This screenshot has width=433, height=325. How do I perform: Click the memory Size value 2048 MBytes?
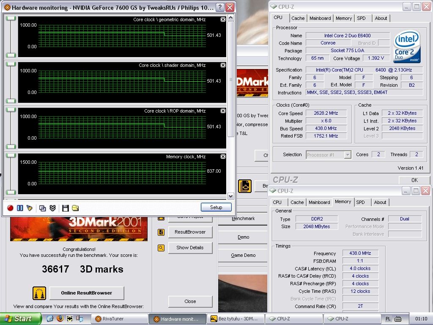click(317, 226)
